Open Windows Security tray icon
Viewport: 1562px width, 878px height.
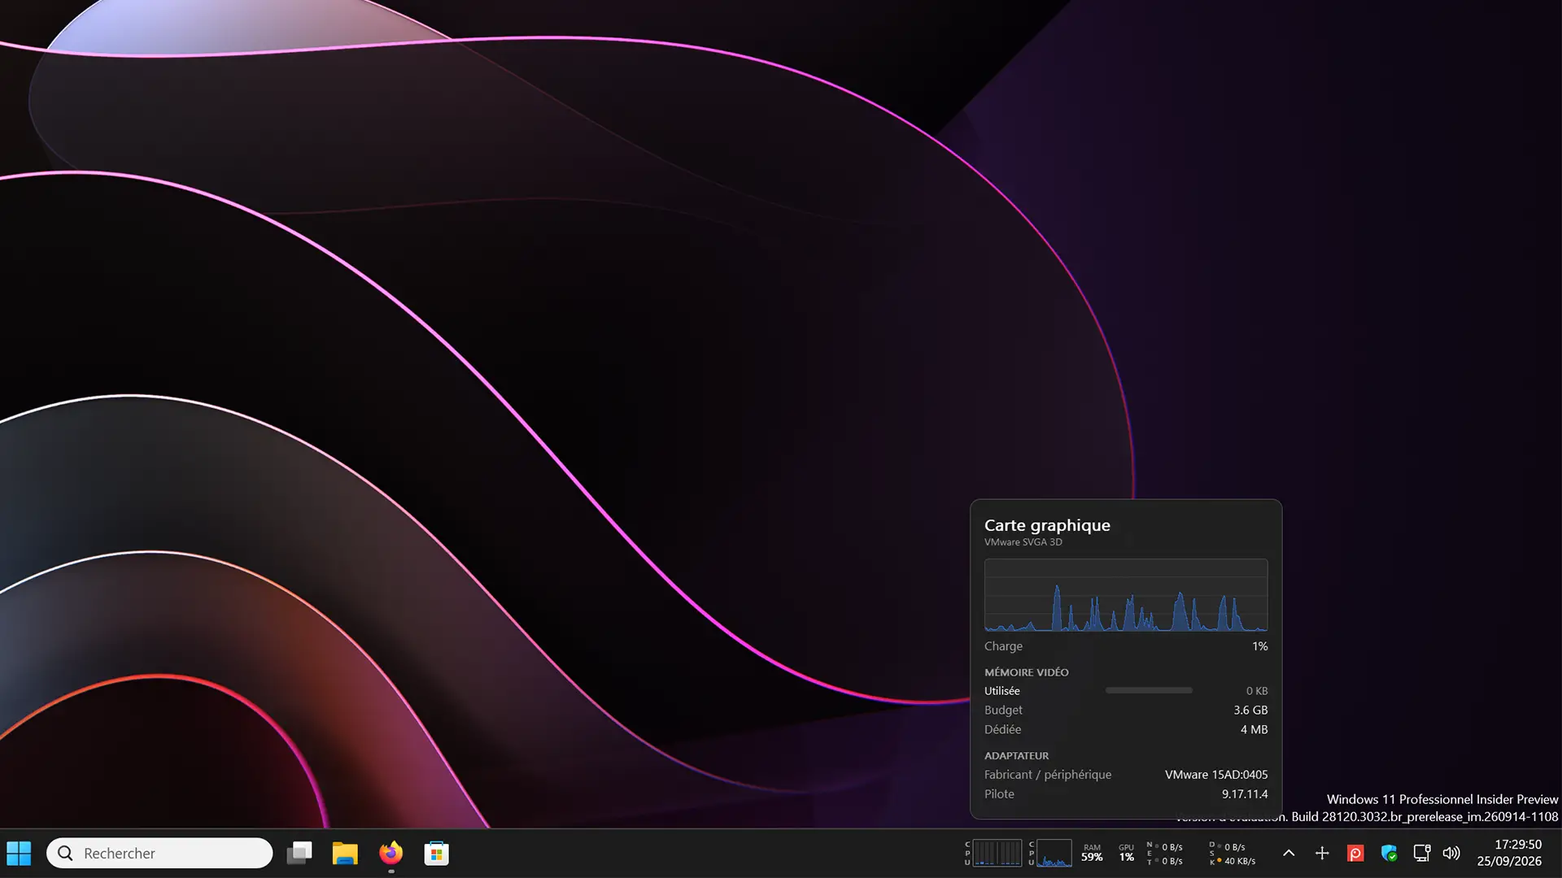(1389, 854)
